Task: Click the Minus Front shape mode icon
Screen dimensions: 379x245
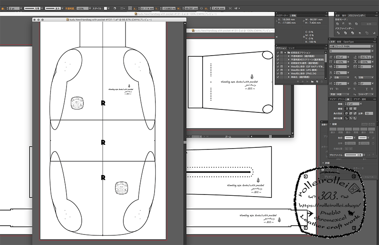Action: (x=344, y=24)
